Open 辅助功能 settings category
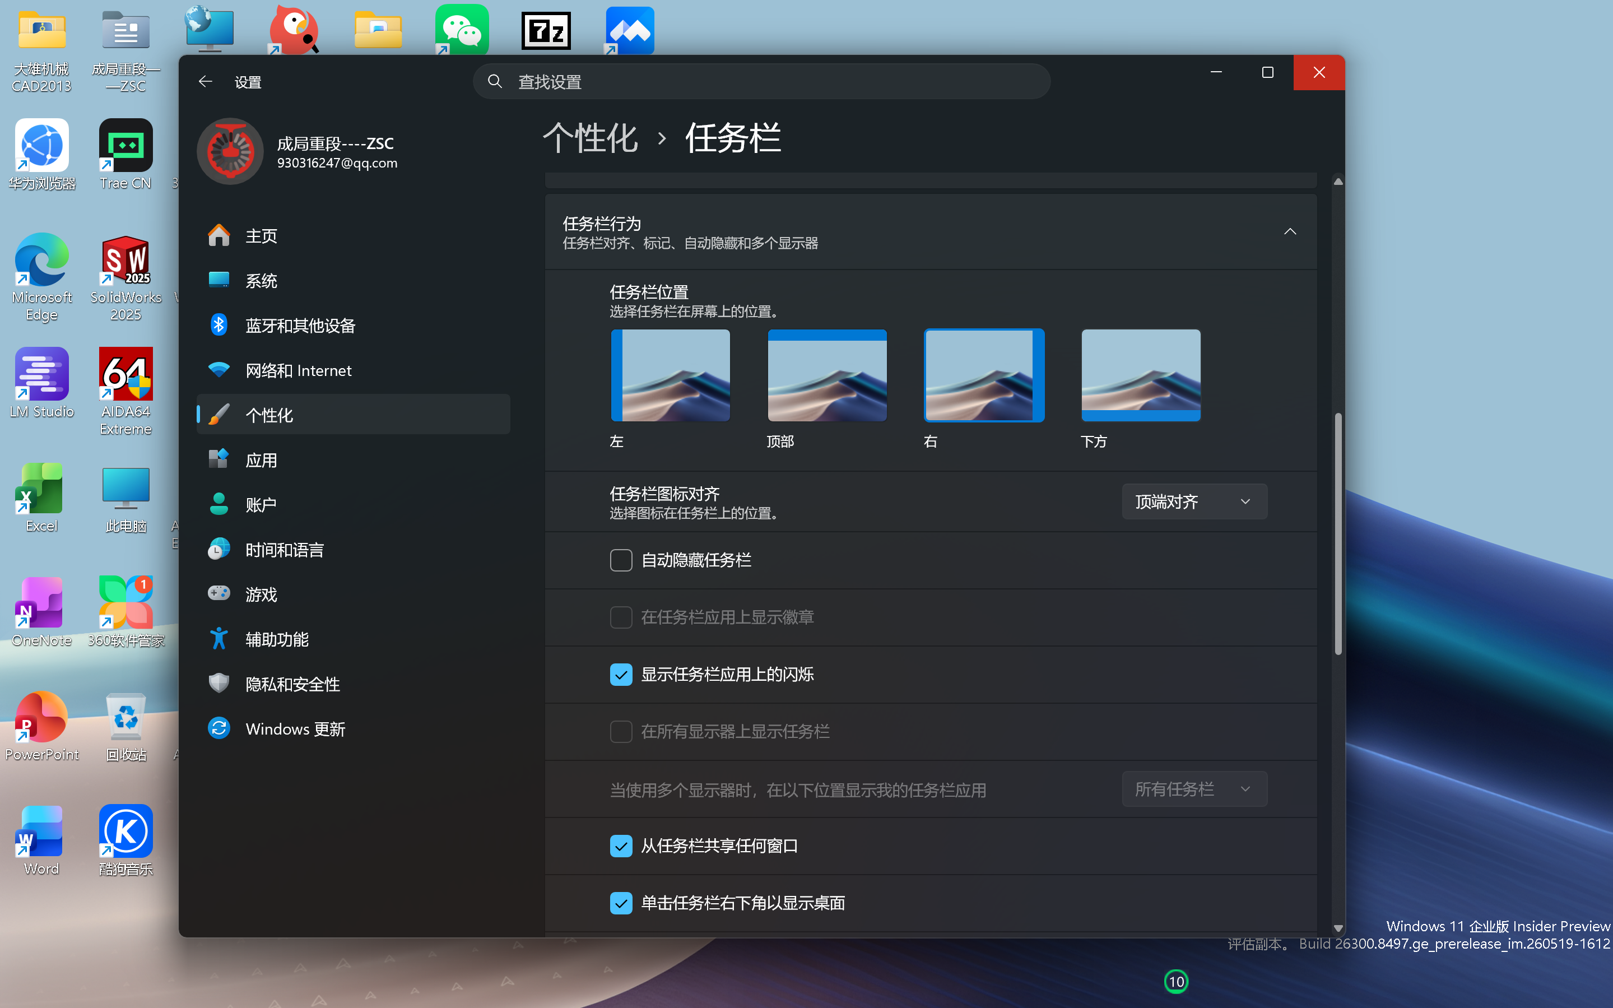Screen dimensions: 1613x1008 tap(354, 639)
